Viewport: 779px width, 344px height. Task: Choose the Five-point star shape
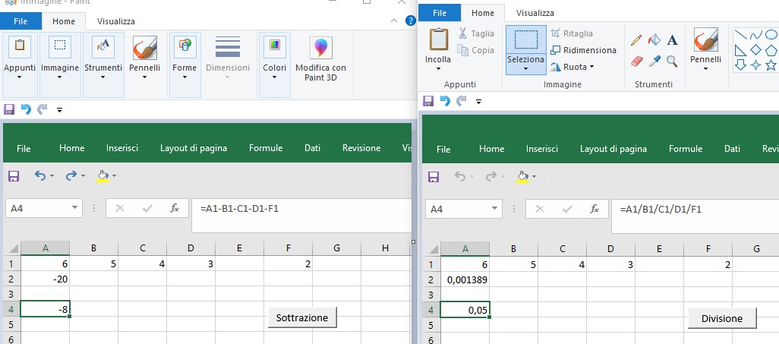771,65
